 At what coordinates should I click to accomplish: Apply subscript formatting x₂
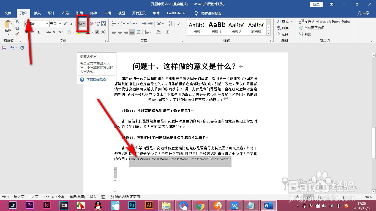coord(55,32)
